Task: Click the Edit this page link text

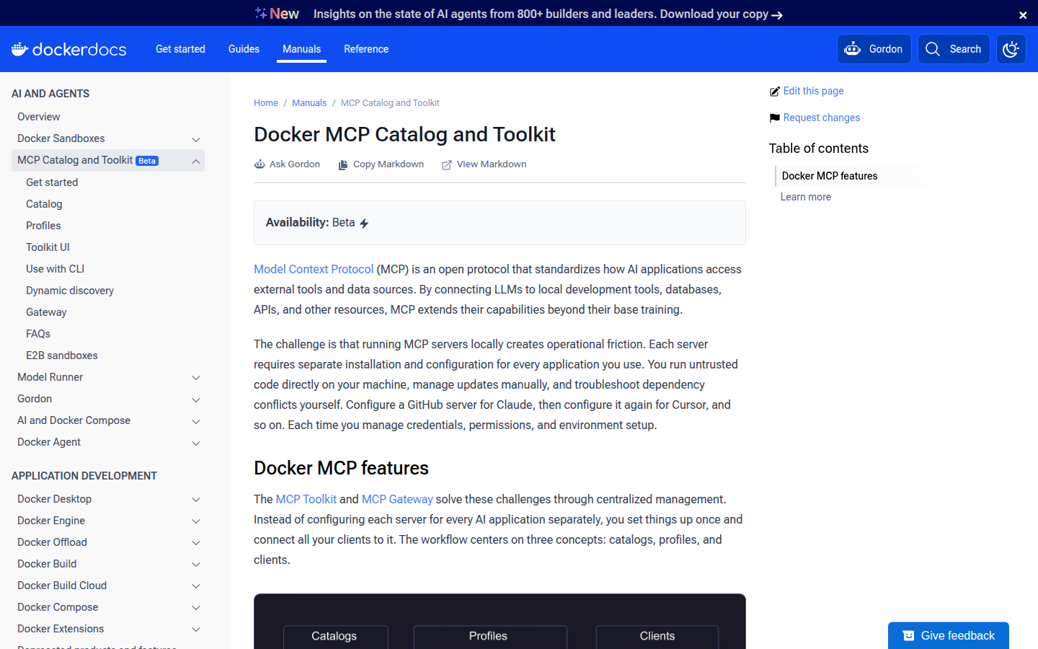Action: tap(813, 91)
